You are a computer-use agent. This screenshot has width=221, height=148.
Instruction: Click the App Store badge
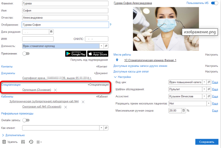[x=98, y=54]
